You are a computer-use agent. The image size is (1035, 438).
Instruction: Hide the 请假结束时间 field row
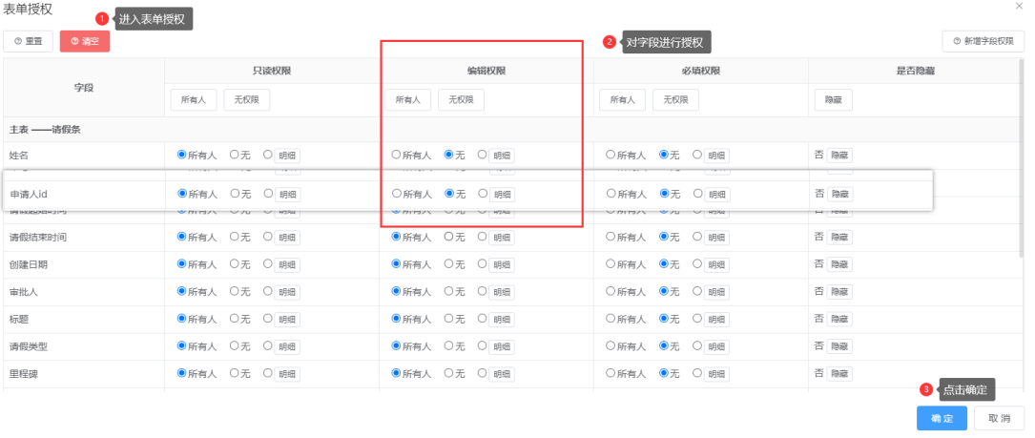pos(839,238)
